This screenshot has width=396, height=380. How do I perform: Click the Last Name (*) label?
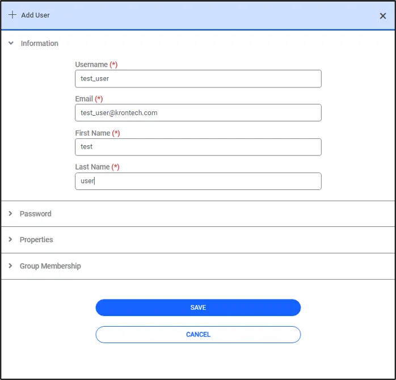tap(97, 167)
